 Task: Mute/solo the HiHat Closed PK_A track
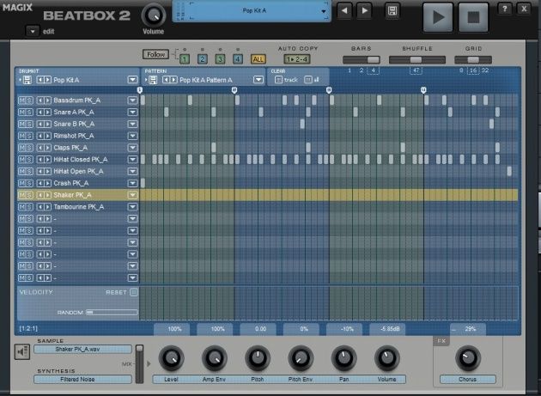point(26,160)
